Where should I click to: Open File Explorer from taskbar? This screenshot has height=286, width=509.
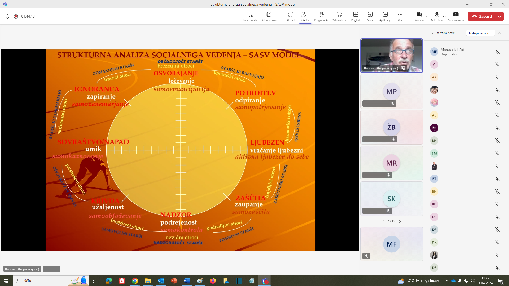pyautogui.click(x=148, y=281)
